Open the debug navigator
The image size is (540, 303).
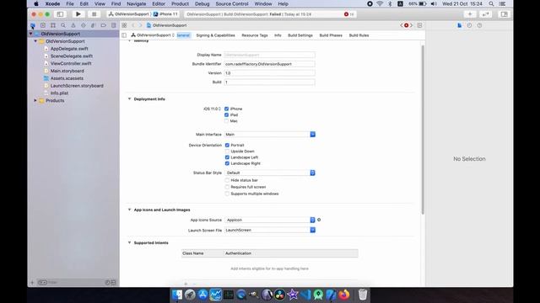93,25
